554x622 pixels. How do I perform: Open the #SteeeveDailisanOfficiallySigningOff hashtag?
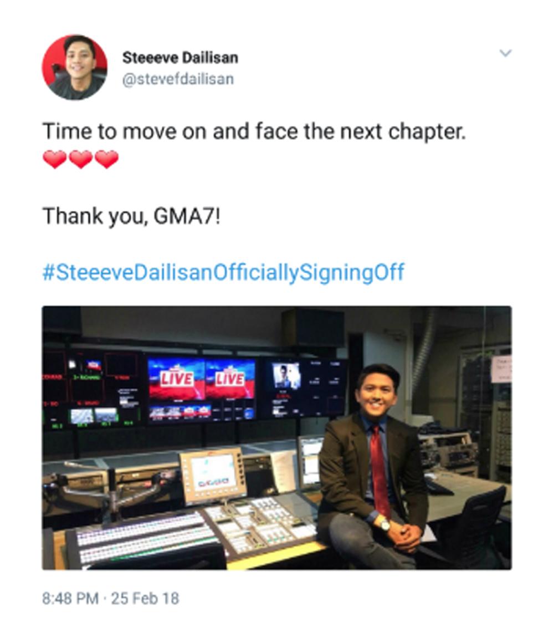pyautogui.click(x=223, y=272)
